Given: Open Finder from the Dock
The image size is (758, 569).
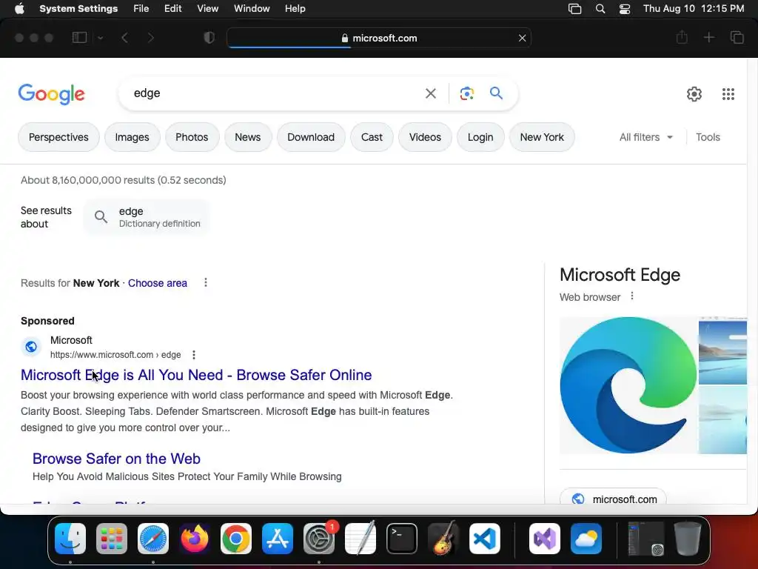Looking at the screenshot, I should [x=70, y=539].
